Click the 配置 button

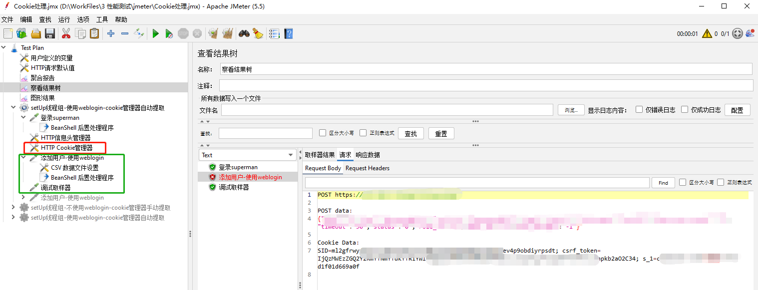[x=737, y=110]
